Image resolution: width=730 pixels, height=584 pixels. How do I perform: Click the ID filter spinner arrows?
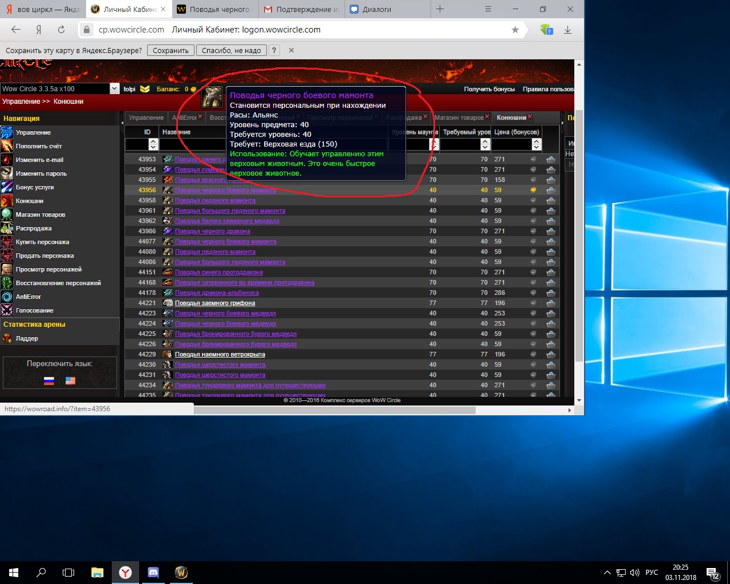tap(153, 144)
